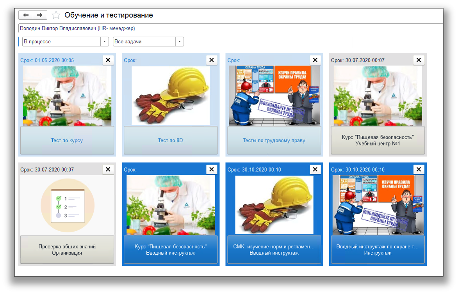Click microscope image on blue 'Пищевая безопасность' card
The width and height of the screenshot is (458, 294).
171,205
